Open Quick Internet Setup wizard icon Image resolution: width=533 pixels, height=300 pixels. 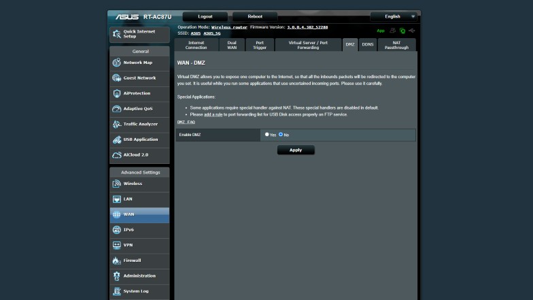[x=117, y=34]
